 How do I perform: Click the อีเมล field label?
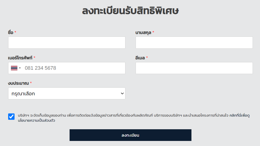tap(140, 58)
